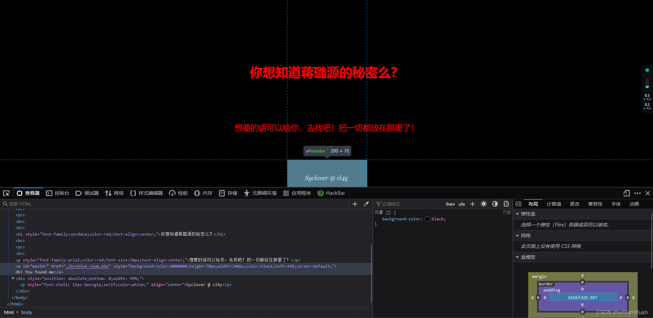
Task: Click the background-color property name
Action: 401,219
